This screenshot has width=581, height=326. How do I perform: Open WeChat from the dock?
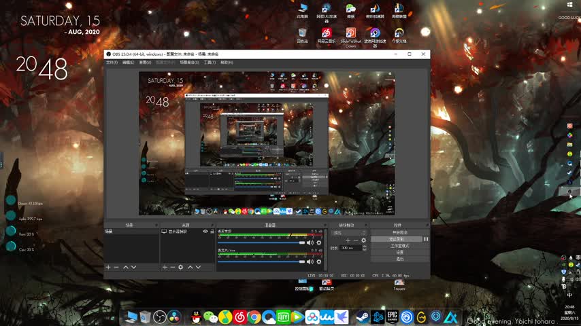pyautogui.click(x=211, y=317)
